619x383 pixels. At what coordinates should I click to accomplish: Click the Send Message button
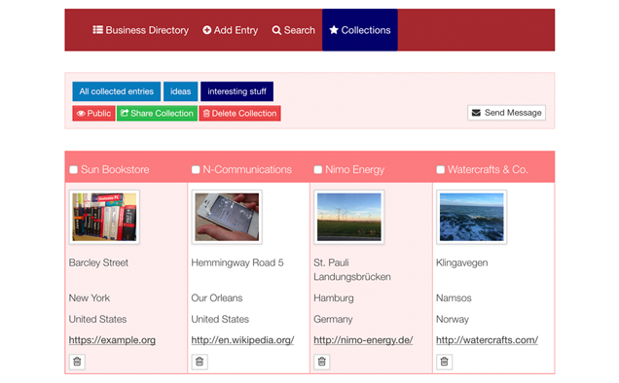pos(506,113)
